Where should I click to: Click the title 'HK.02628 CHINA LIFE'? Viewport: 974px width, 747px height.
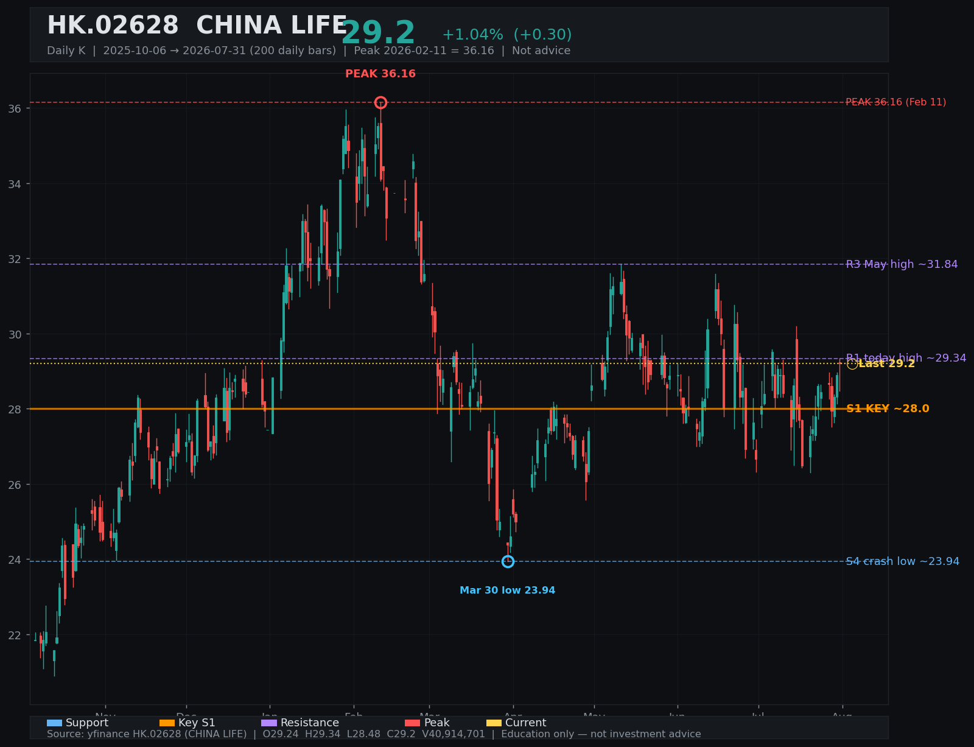(197, 26)
